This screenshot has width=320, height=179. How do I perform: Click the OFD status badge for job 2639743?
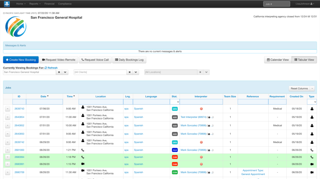175,109
